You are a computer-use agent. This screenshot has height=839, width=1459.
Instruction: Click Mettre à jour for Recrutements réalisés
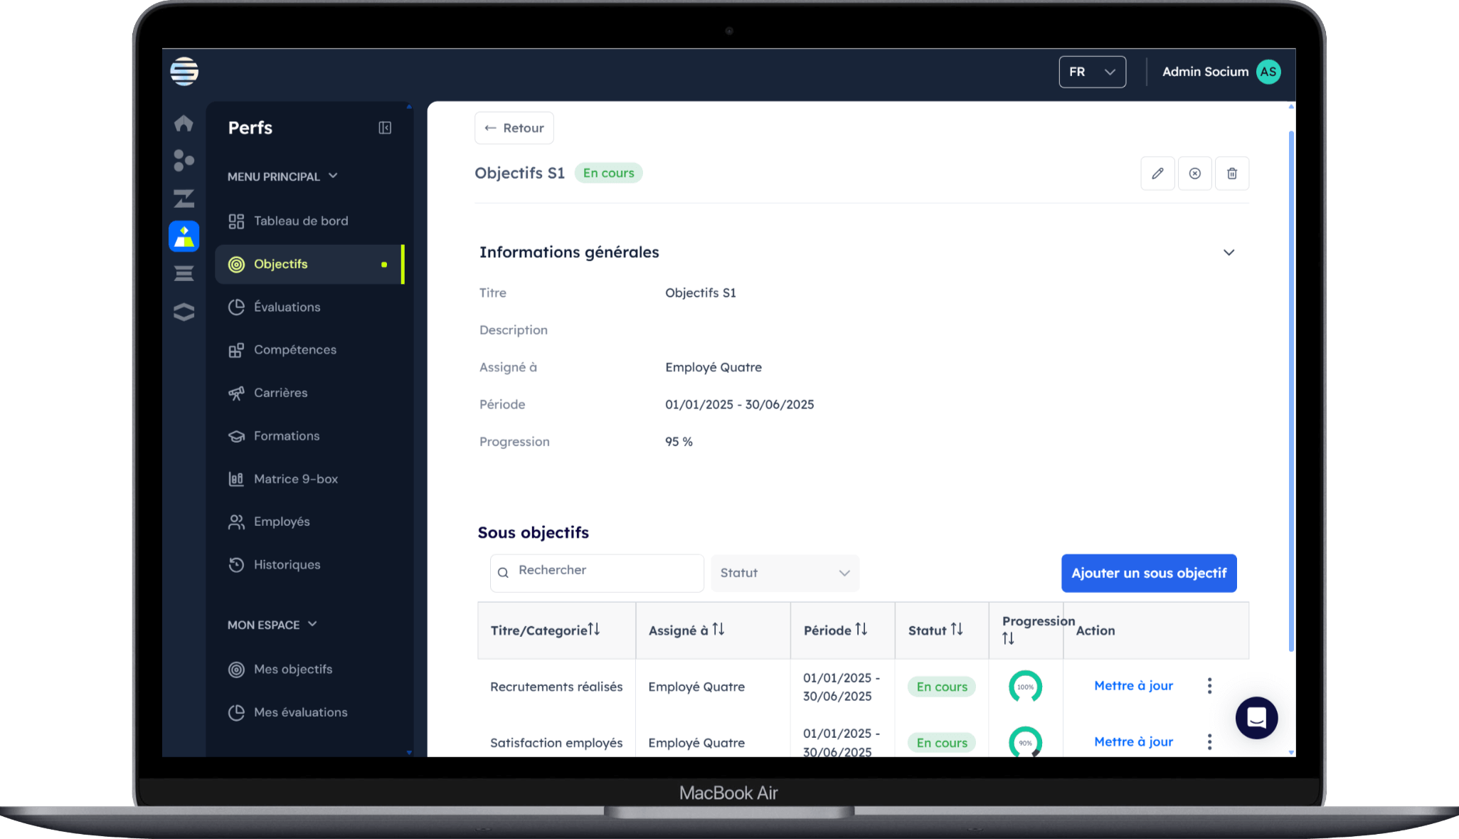tap(1132, 685)
